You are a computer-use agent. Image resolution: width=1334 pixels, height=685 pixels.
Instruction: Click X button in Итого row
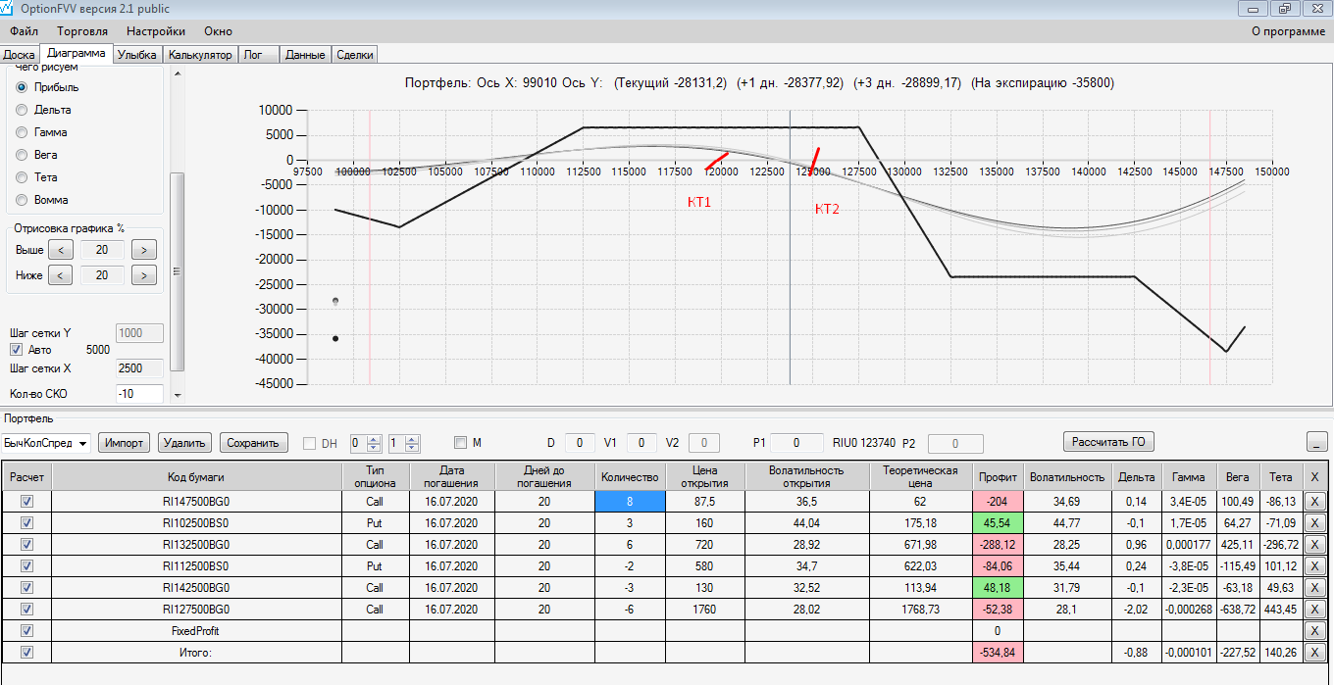point(1315,652)
